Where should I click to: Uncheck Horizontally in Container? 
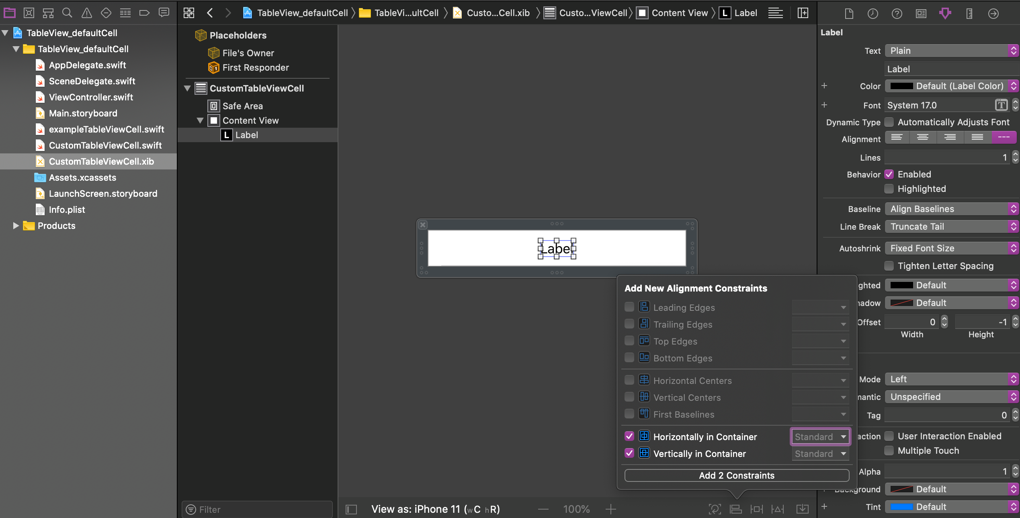[x=629, y=436]
